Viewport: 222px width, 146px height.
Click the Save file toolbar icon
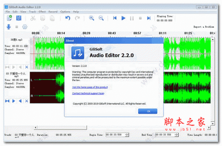[19, 18]
